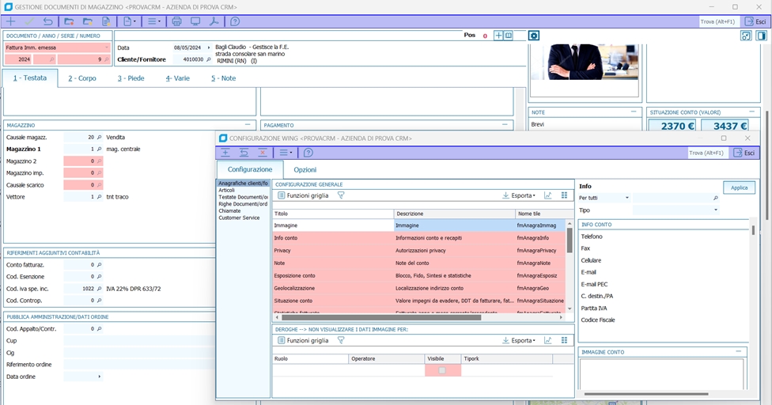Open the 2 - Corpo tab
The height and width of the screenshot is (405, 772).
tap(82, 78)
